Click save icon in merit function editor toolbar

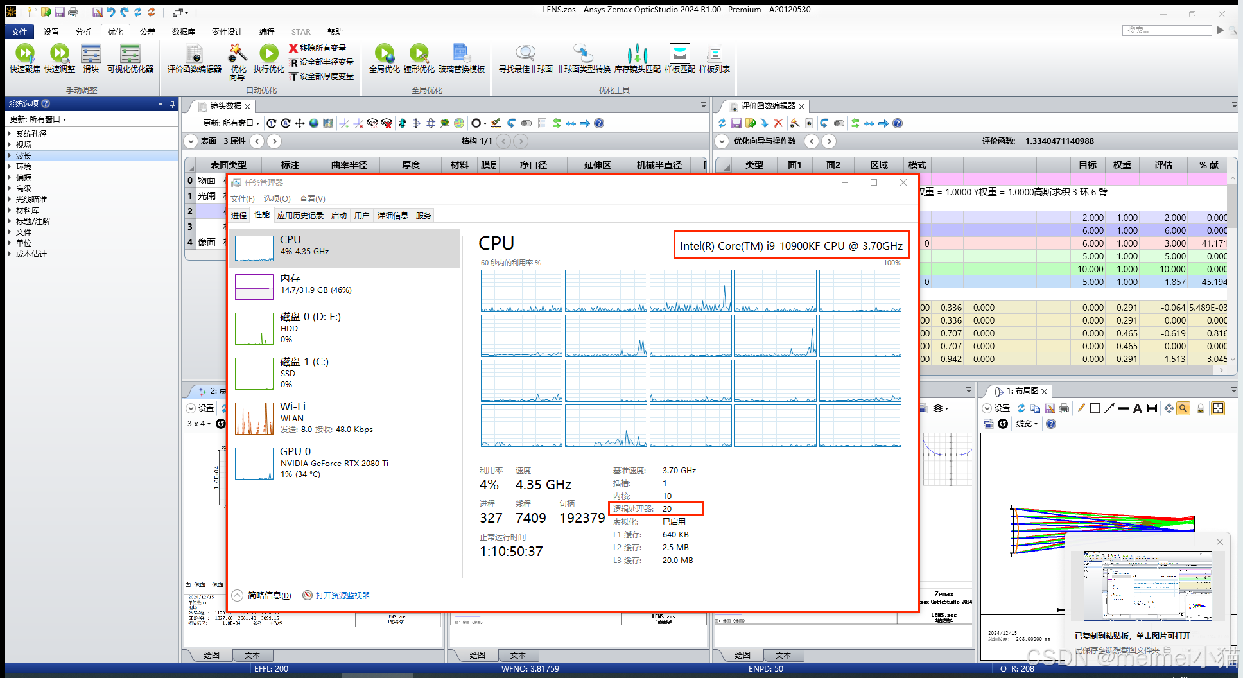(736, 123)
